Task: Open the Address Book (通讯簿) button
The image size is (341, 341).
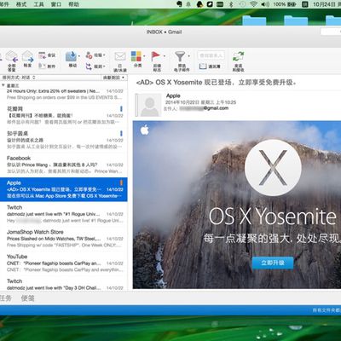Action: coord(210,66)
